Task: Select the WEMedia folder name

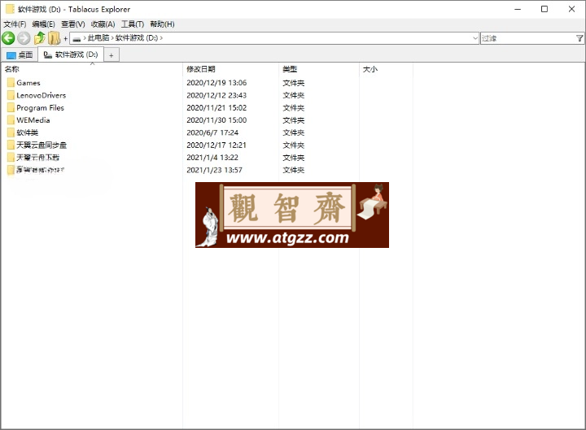Action: coord(33,120)
